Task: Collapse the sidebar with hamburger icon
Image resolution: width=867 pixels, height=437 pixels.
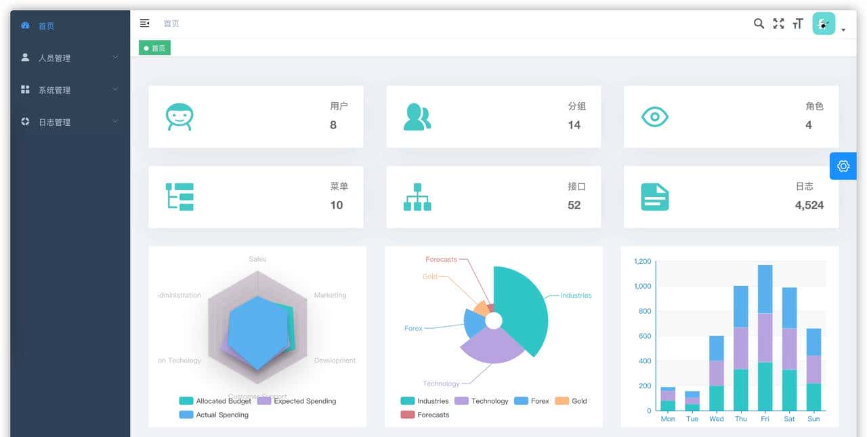Action: pos(144,24)
